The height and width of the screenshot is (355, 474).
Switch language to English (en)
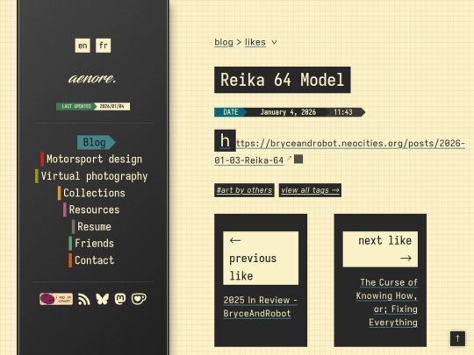83,46
